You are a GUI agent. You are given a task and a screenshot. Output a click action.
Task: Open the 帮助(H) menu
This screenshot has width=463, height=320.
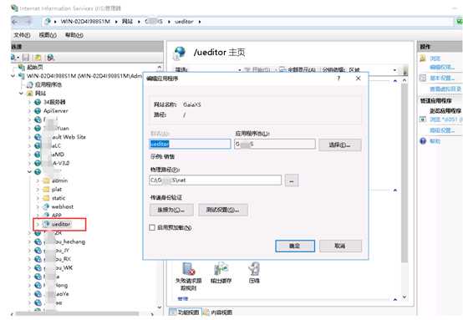point(74,35)
